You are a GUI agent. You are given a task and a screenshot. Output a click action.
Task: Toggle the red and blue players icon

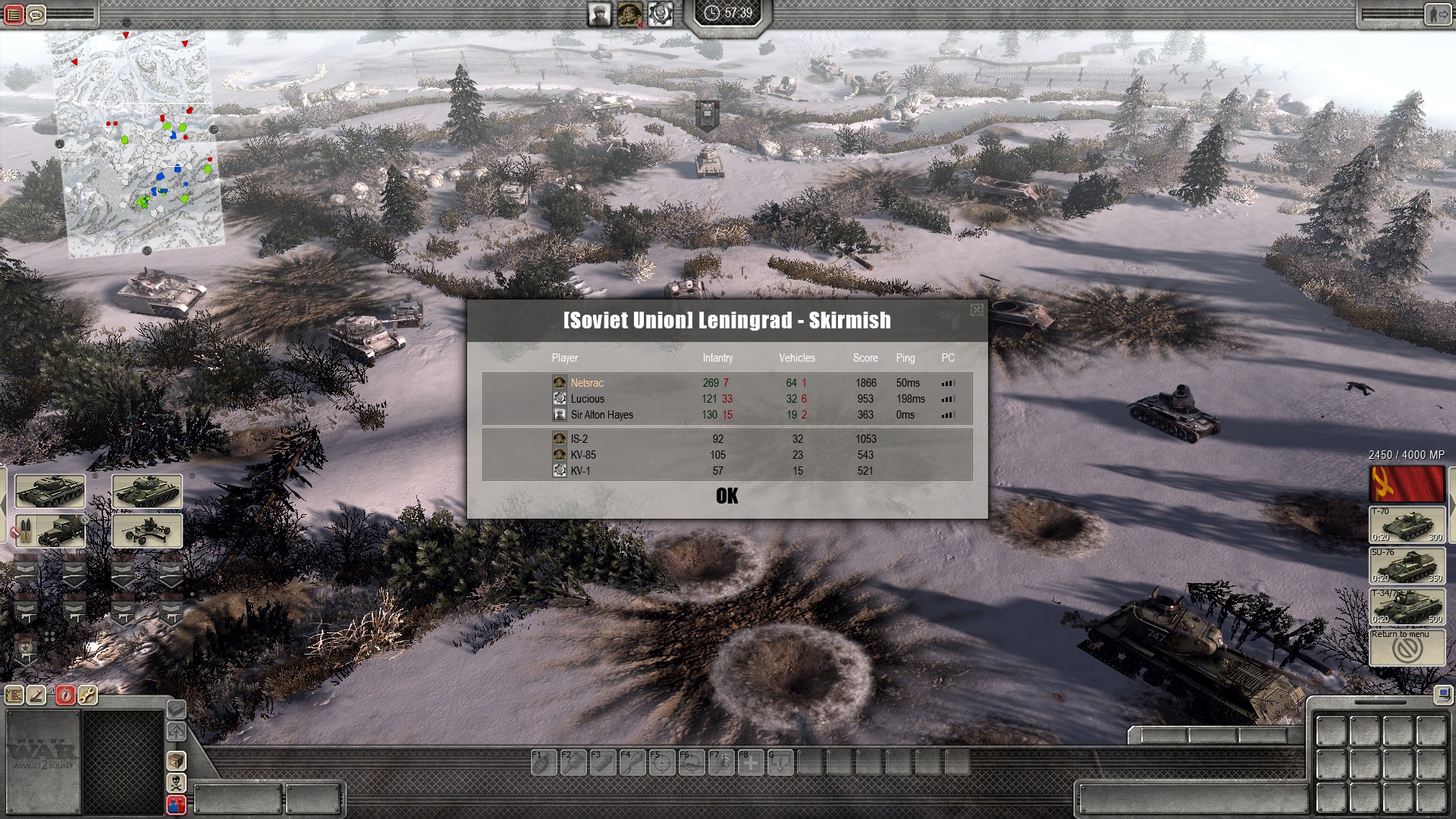pos(176,805)
